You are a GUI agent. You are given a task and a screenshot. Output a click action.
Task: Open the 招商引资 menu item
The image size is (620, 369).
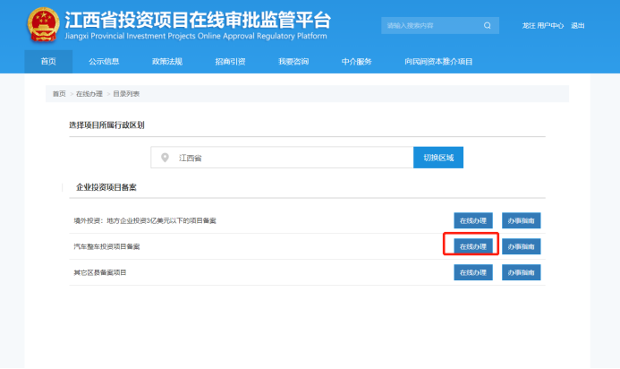click(x=230, y=61)
